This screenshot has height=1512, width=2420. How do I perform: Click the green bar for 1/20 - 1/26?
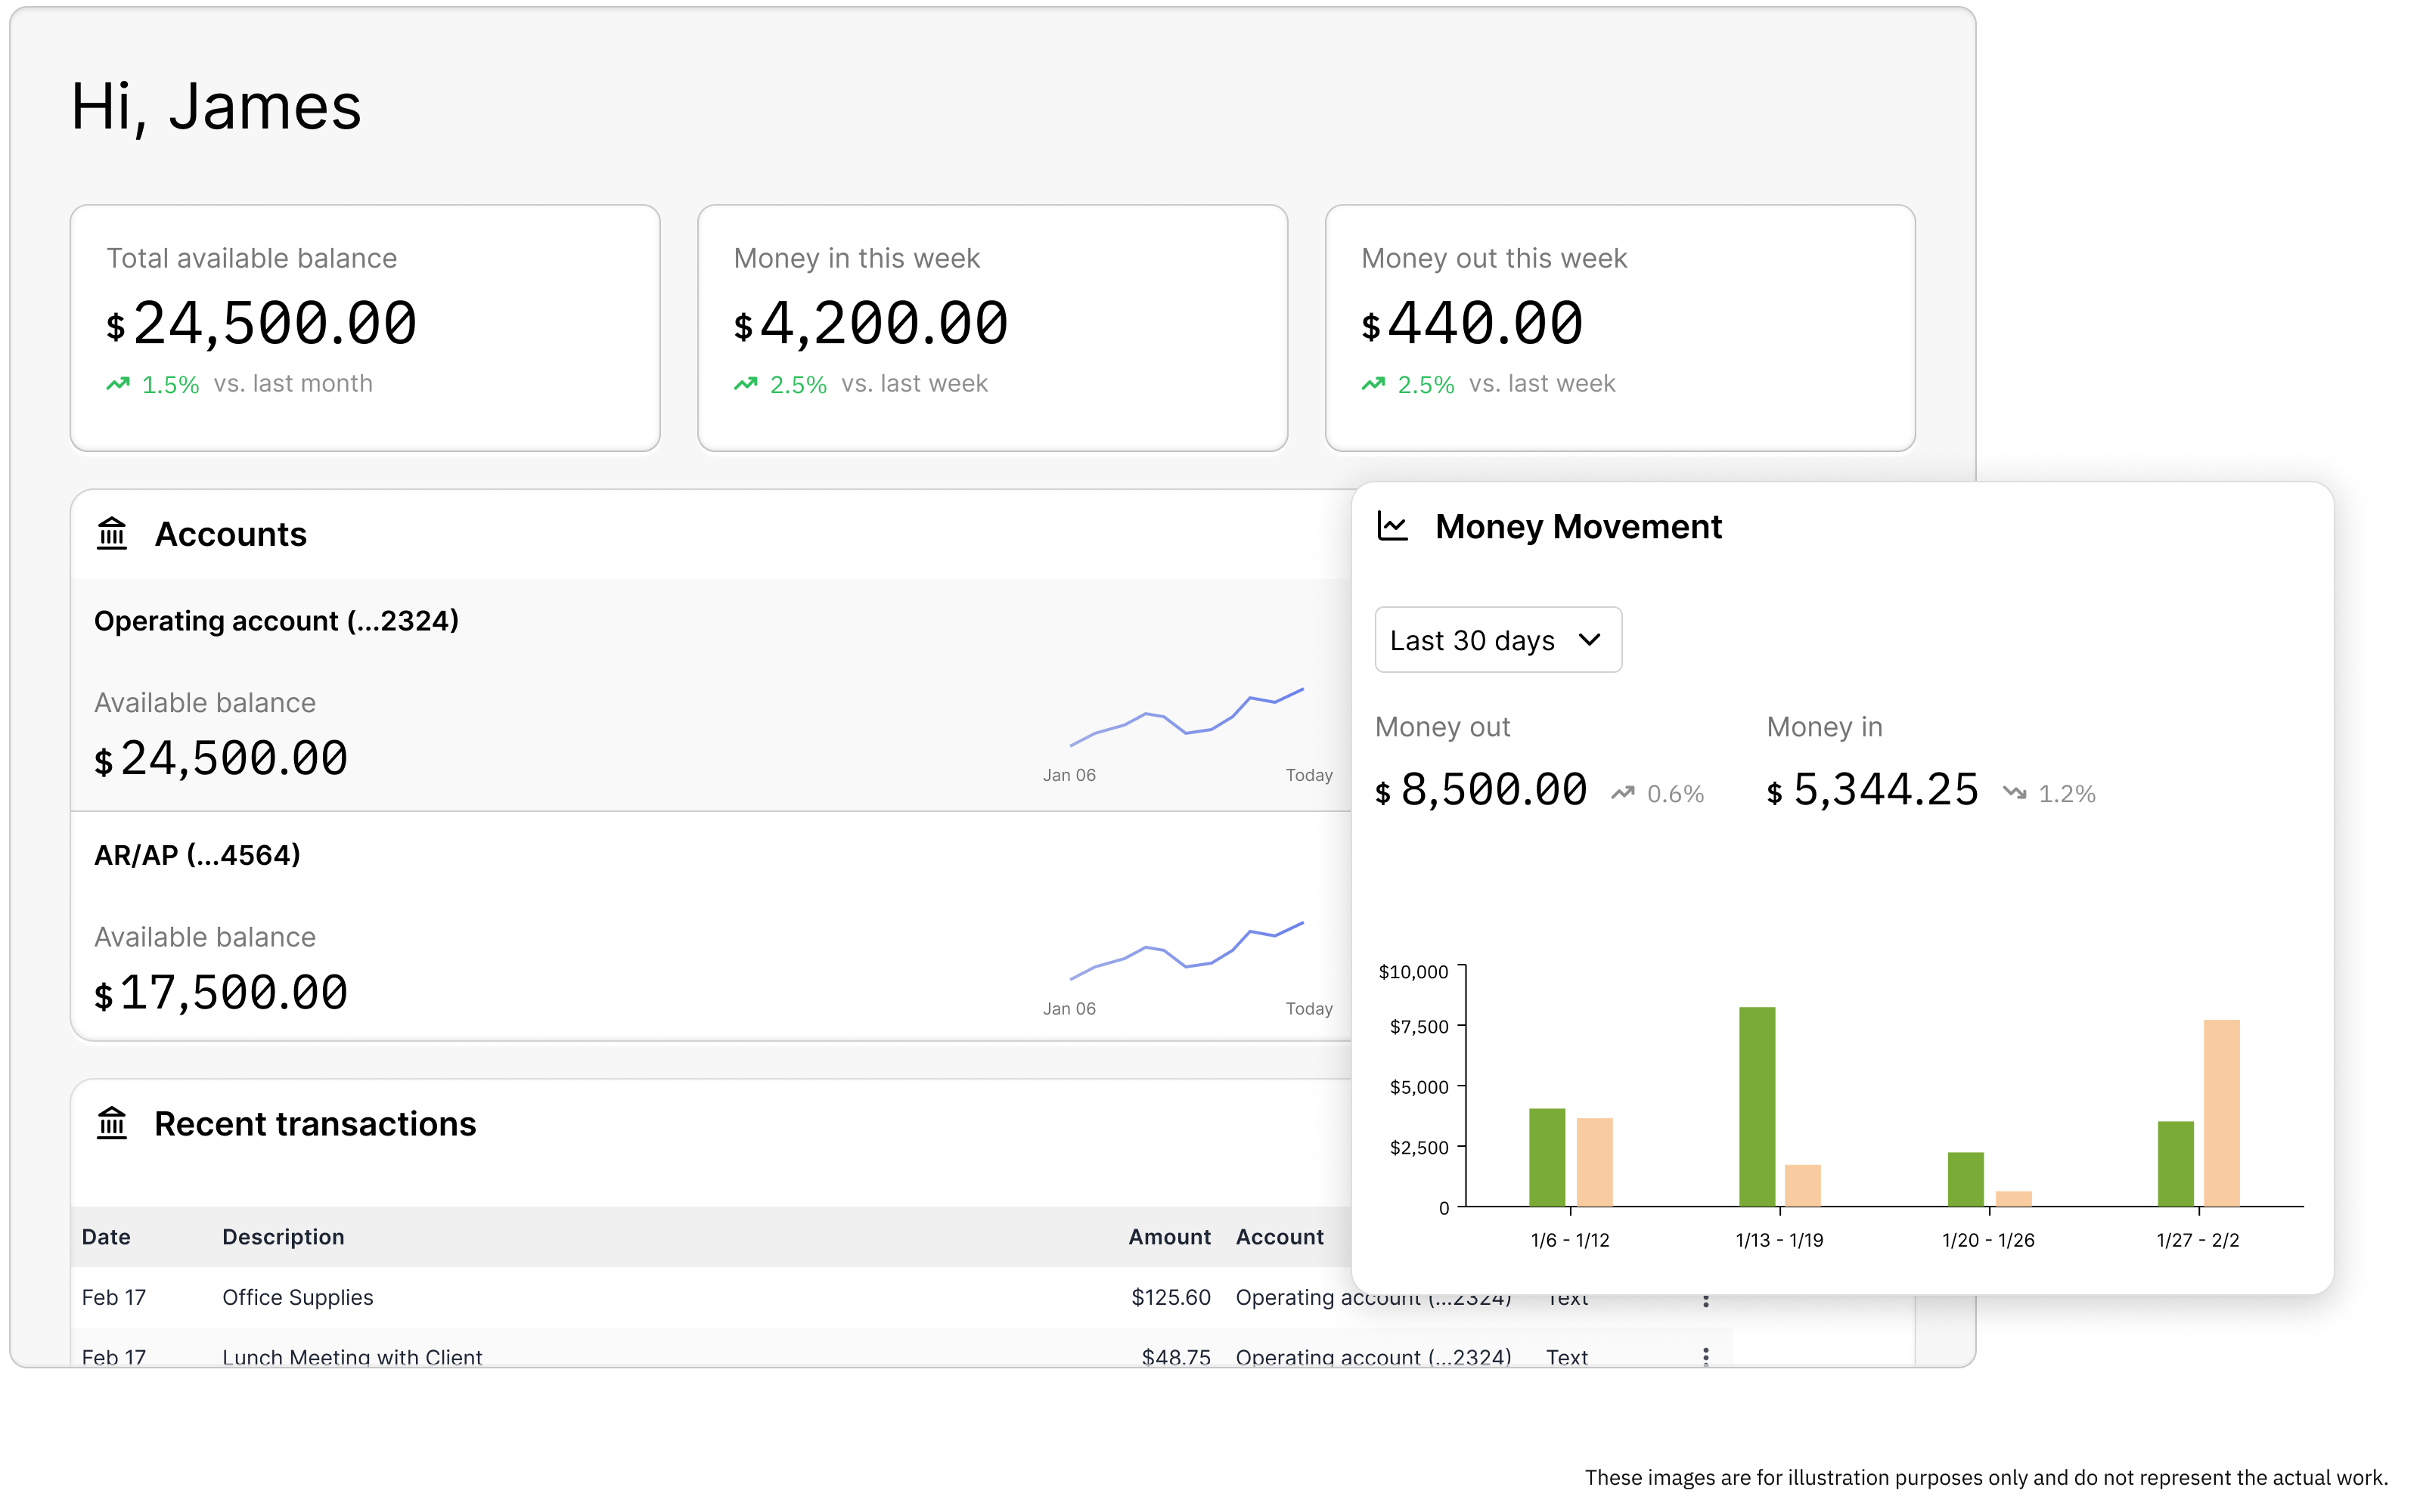(1966, 1179)
